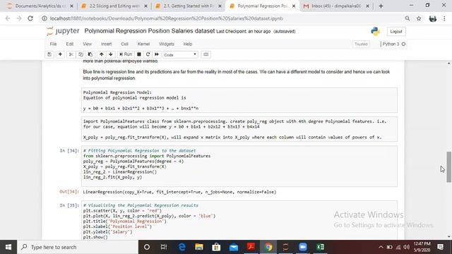Click the scrollbar down arrow

click(x=449, y=237)
